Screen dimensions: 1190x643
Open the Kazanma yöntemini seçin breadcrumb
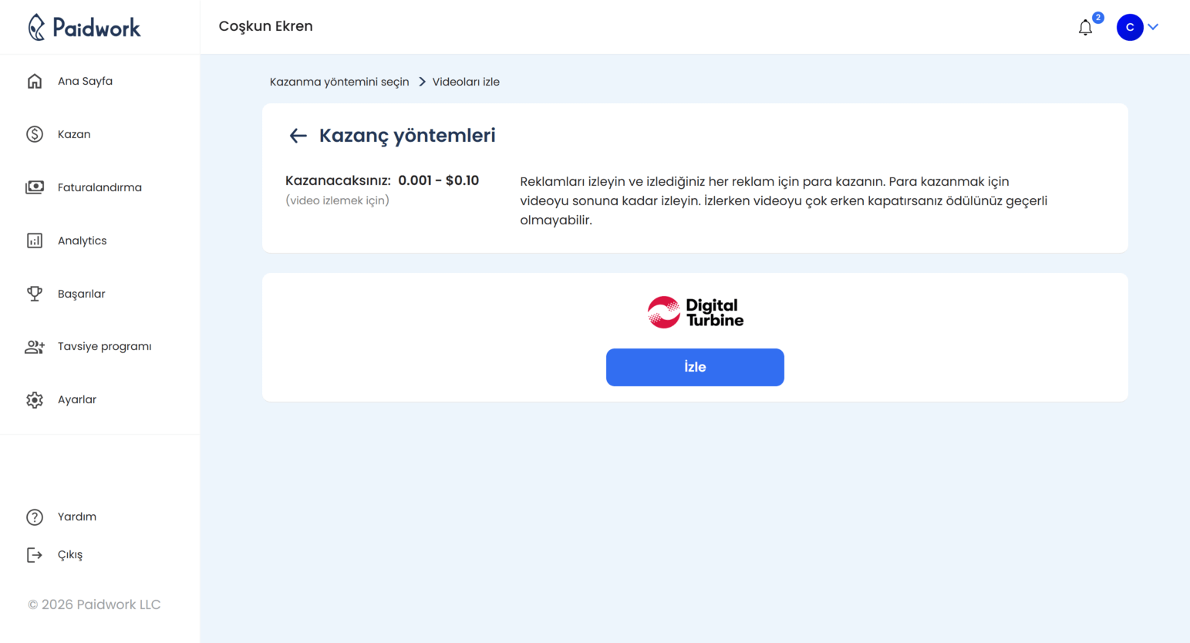339,81
